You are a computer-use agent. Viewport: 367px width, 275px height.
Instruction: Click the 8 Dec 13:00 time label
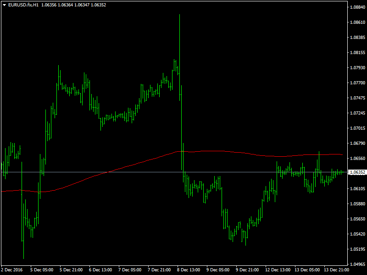point(189,270)
